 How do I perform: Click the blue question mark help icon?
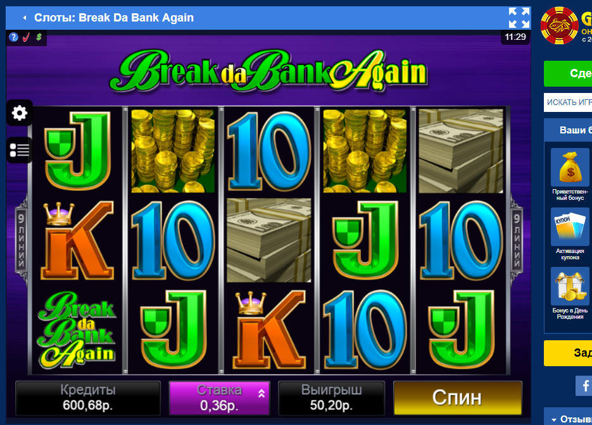(13, 37)
